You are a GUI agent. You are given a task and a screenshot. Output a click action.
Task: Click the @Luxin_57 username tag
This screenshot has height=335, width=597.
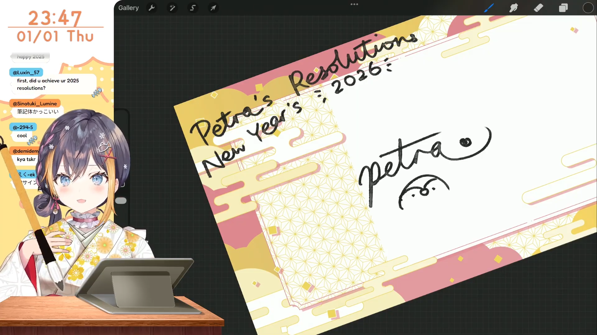[26, 73]
